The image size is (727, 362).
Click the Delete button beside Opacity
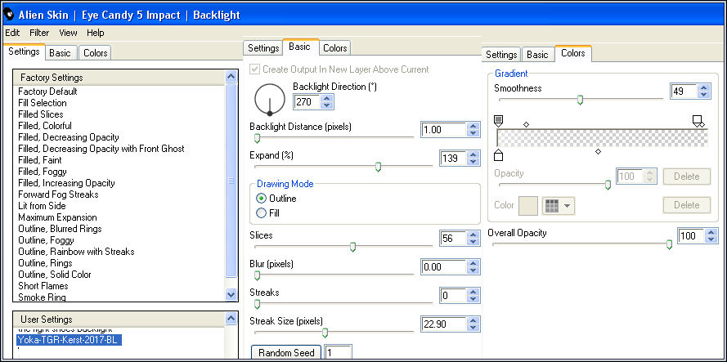687,177
